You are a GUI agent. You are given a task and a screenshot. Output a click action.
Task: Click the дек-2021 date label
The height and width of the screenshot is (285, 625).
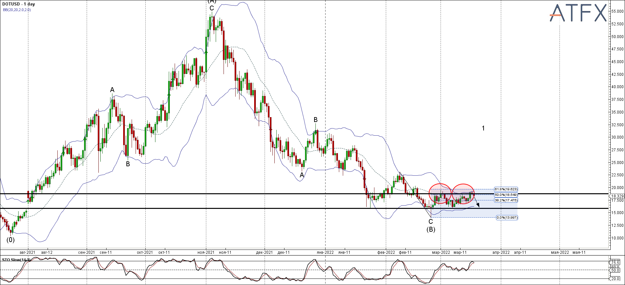(x=264, y=252)
